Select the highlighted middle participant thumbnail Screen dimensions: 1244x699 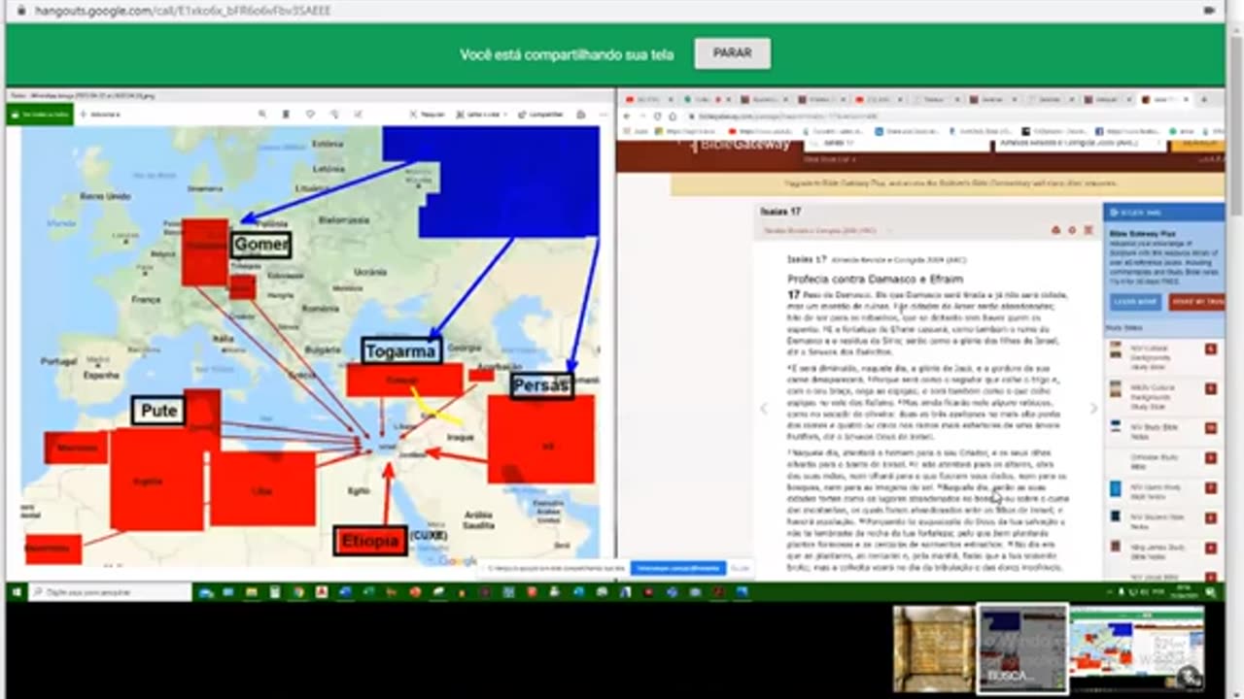click(x=1022, y=649)
